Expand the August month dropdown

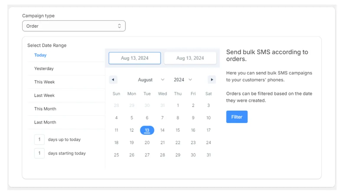(151, 80)
